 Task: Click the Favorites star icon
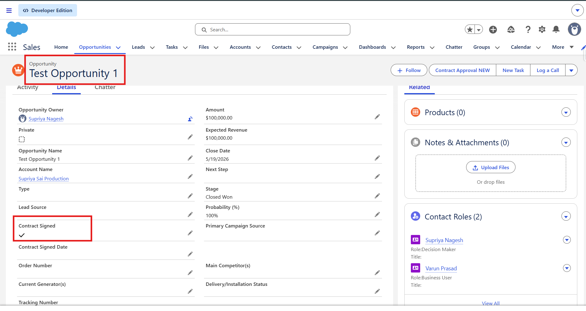470,29
